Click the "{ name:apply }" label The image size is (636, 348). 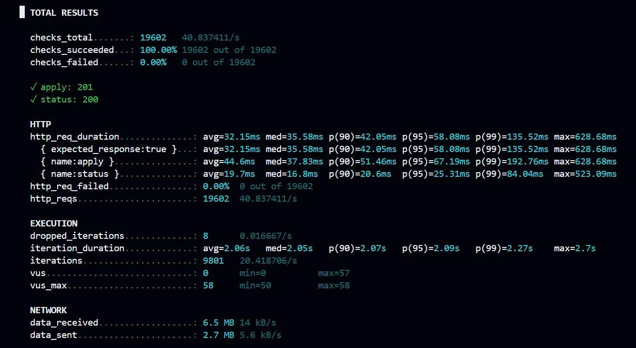click(77, 162)
